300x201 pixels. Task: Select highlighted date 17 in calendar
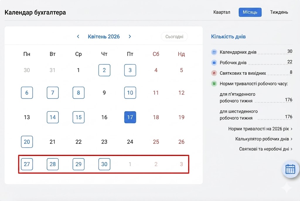pyautogui.click(x=130, y=117)
